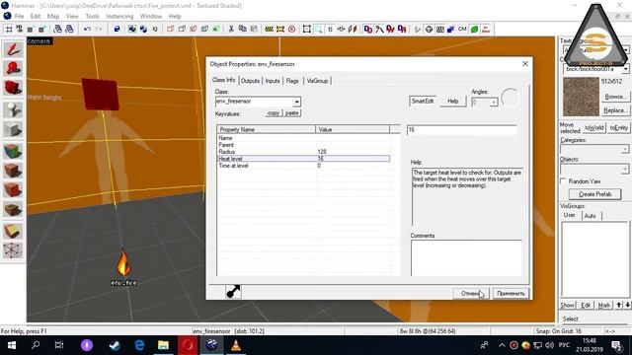632x355 pixels.
Task: Open the Objects dropdown
Action: click(625, 169)
